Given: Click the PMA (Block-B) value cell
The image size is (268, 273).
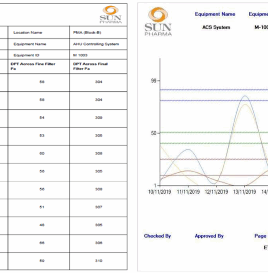Looking at the screenshot, I should [88, 33].
